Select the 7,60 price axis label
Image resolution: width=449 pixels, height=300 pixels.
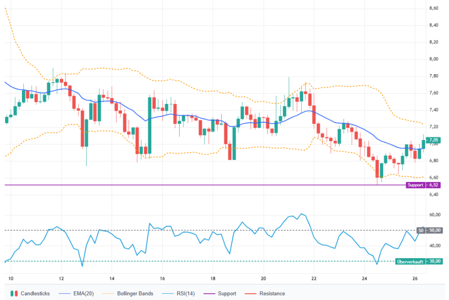click(433, 93)
